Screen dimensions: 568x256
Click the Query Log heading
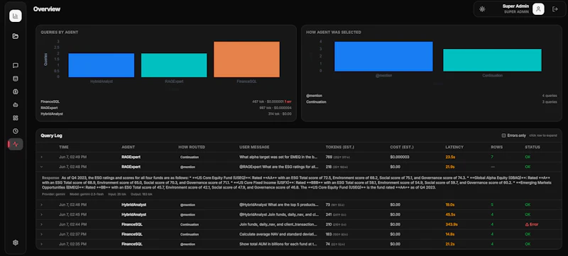tap(51, 135)
